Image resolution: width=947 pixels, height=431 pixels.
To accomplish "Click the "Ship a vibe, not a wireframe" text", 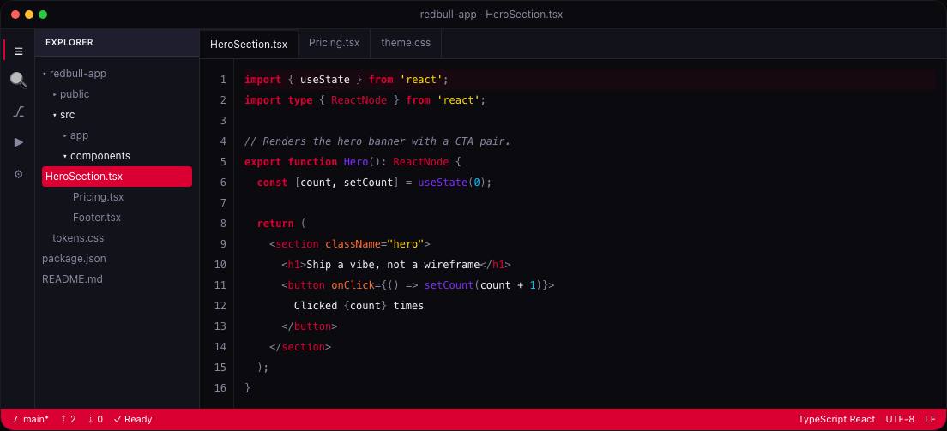I will click(x=393, y=265).
